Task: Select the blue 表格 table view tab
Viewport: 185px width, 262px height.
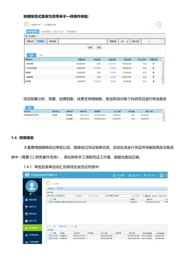Action: [x=31, y=55]
